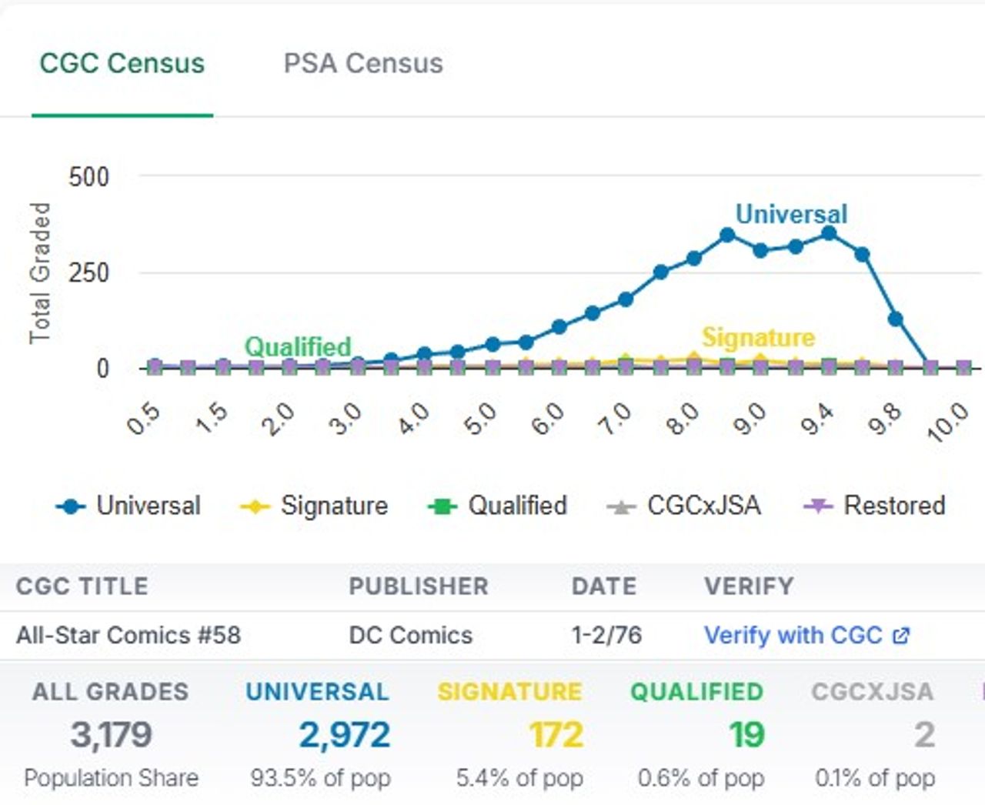Image resolution: width=985 pixels, height=805 pixels.
Task: Click the purple triangle Restored legend marker
Action: coord(817,506)
